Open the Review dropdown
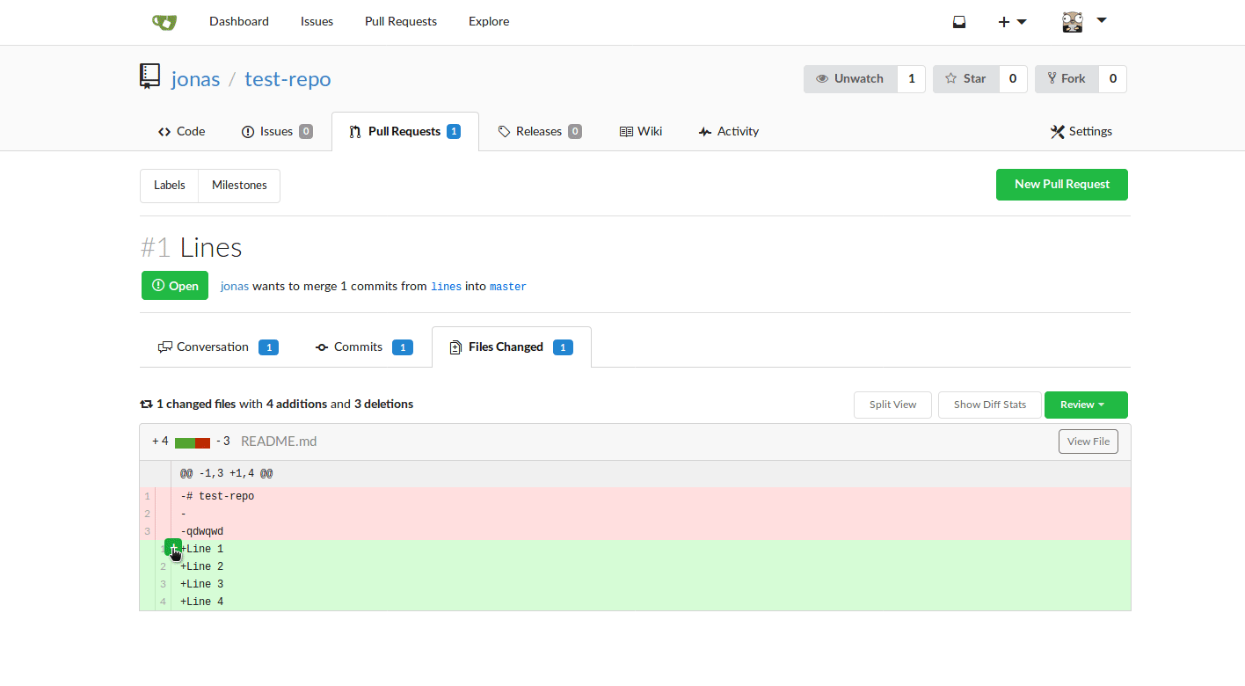 pyautogui.click(x=1085, y=405)
